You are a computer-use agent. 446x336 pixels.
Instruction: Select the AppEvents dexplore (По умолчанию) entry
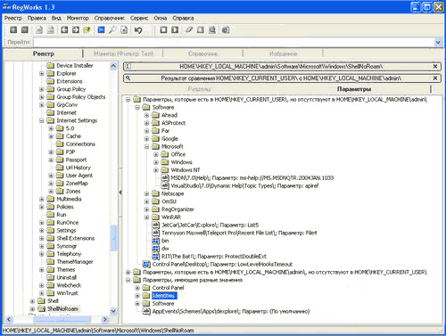coord(231,311)
